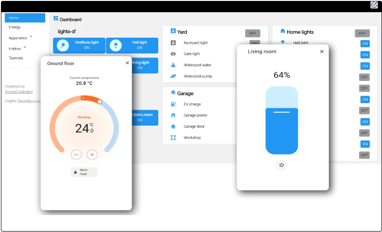This screenshot has width=382, height=232.
Task: Toggle the Yard group OFF switch
Action: click(252, 33)
